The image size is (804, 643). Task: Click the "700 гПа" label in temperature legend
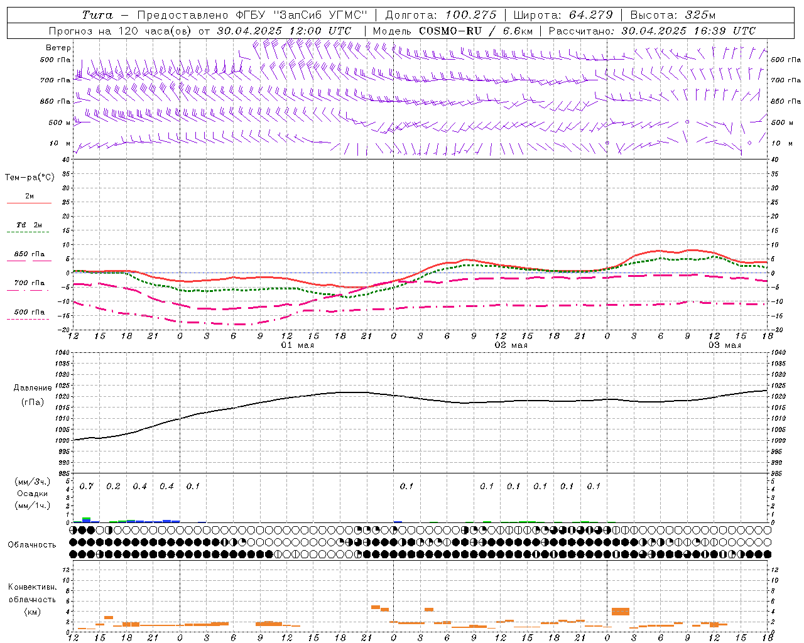29,283
